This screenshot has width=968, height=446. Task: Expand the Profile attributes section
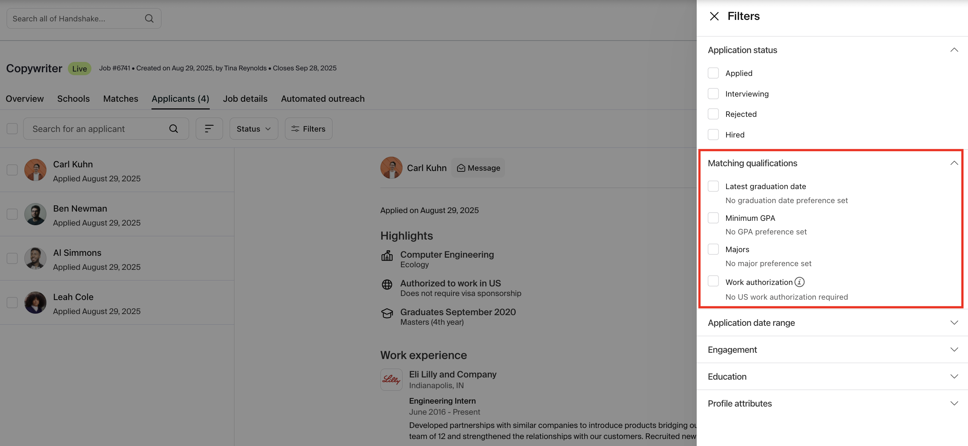click(x=954, y=403)
